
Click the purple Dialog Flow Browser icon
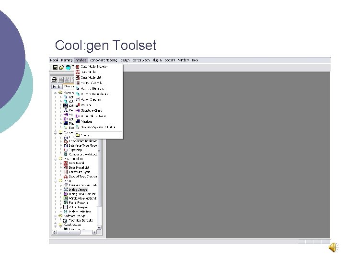[x=66, y=194]
